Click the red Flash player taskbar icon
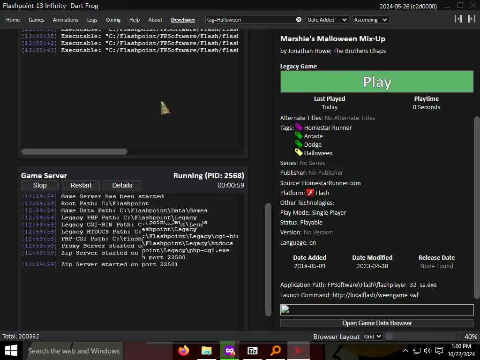 click(x=299, y=351)
